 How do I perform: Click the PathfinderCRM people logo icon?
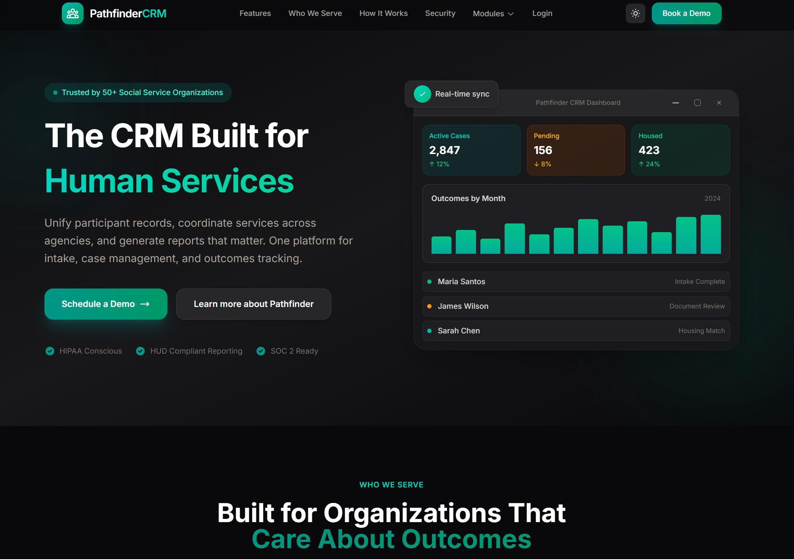click(73, 14)
